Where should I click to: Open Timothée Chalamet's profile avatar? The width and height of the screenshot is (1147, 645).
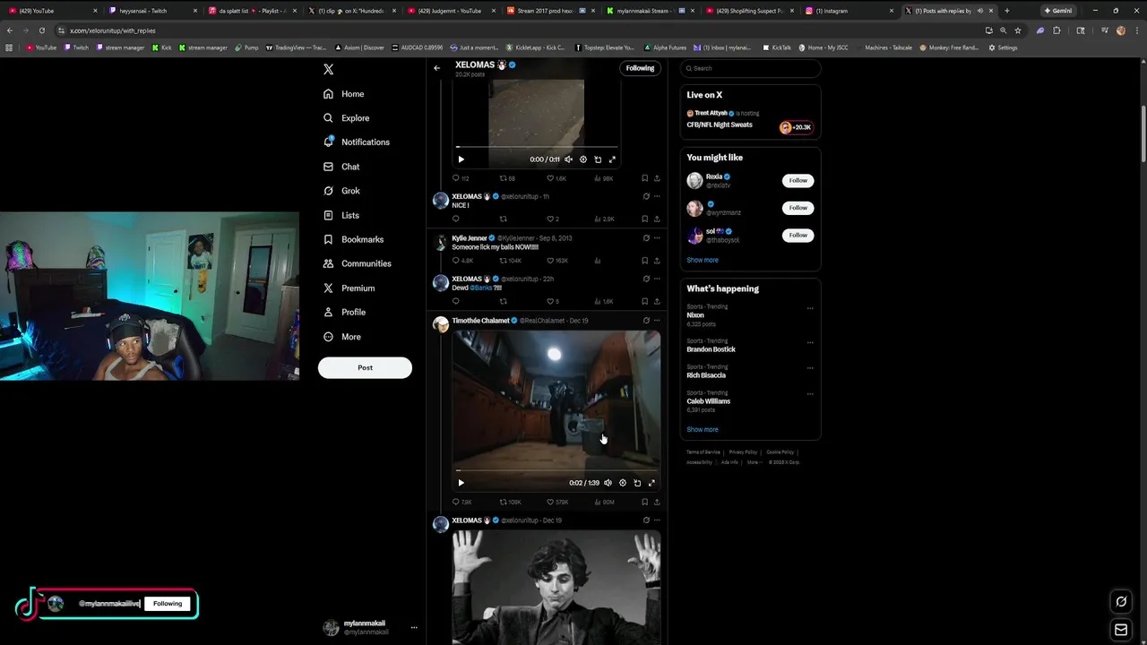pyautogui.click(x=440, y=324)
